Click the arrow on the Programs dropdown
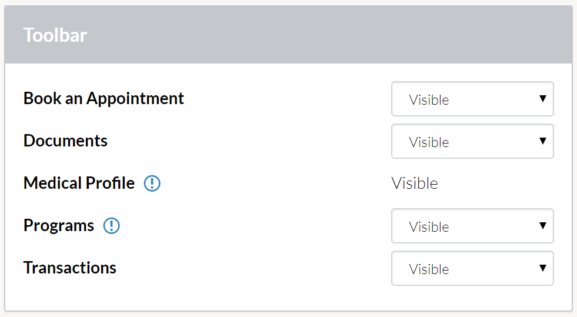The image size is (577, 317). click(x=542, y=225)
